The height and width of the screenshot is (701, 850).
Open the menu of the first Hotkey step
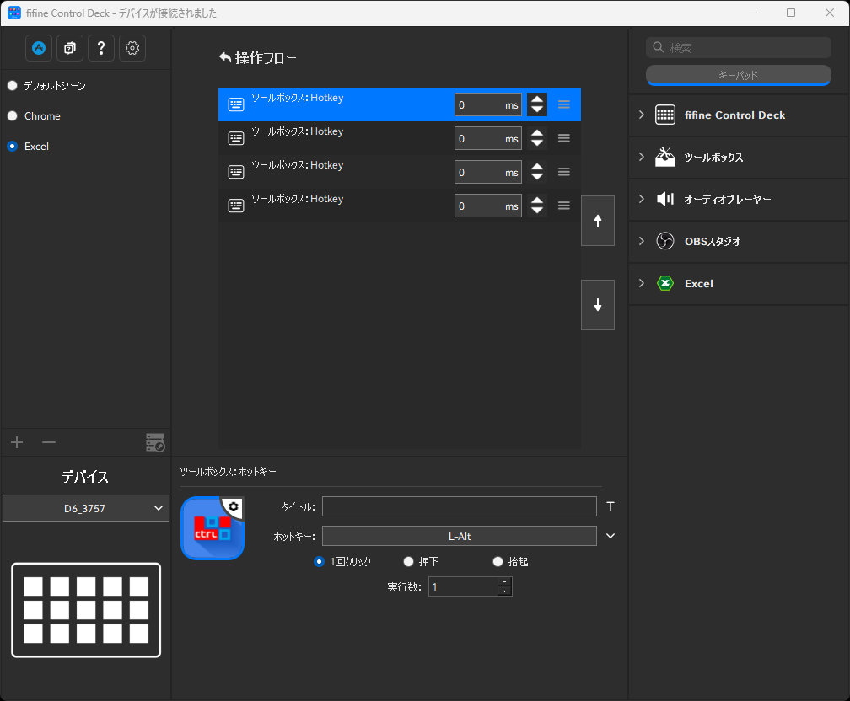click(x=563, y=104)
